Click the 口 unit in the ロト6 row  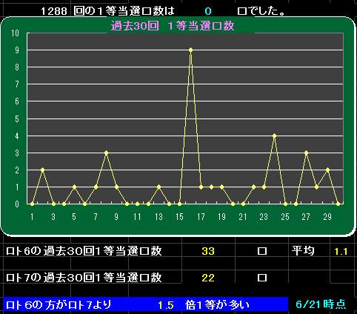tap(262, 251)
